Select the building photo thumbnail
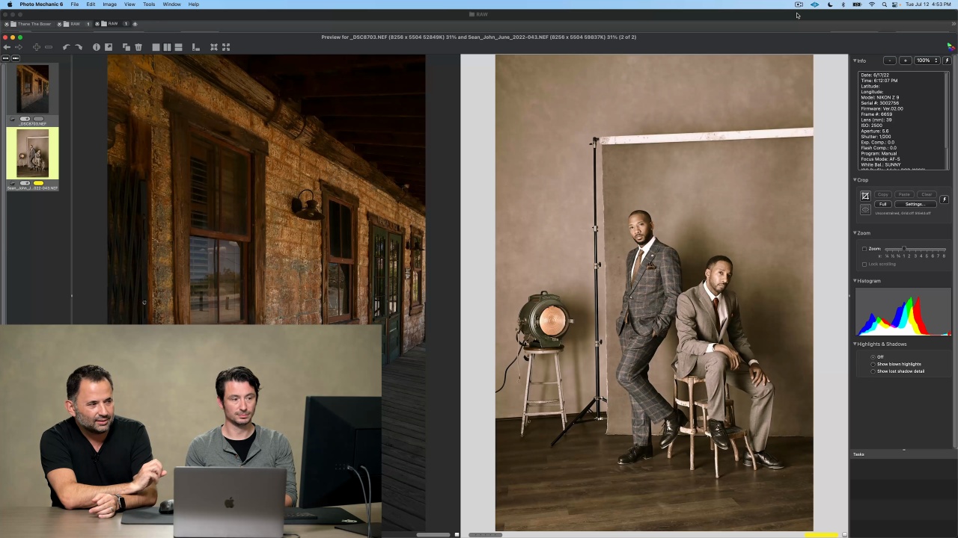This screenshot has height=538, width=958. [32, 89]
